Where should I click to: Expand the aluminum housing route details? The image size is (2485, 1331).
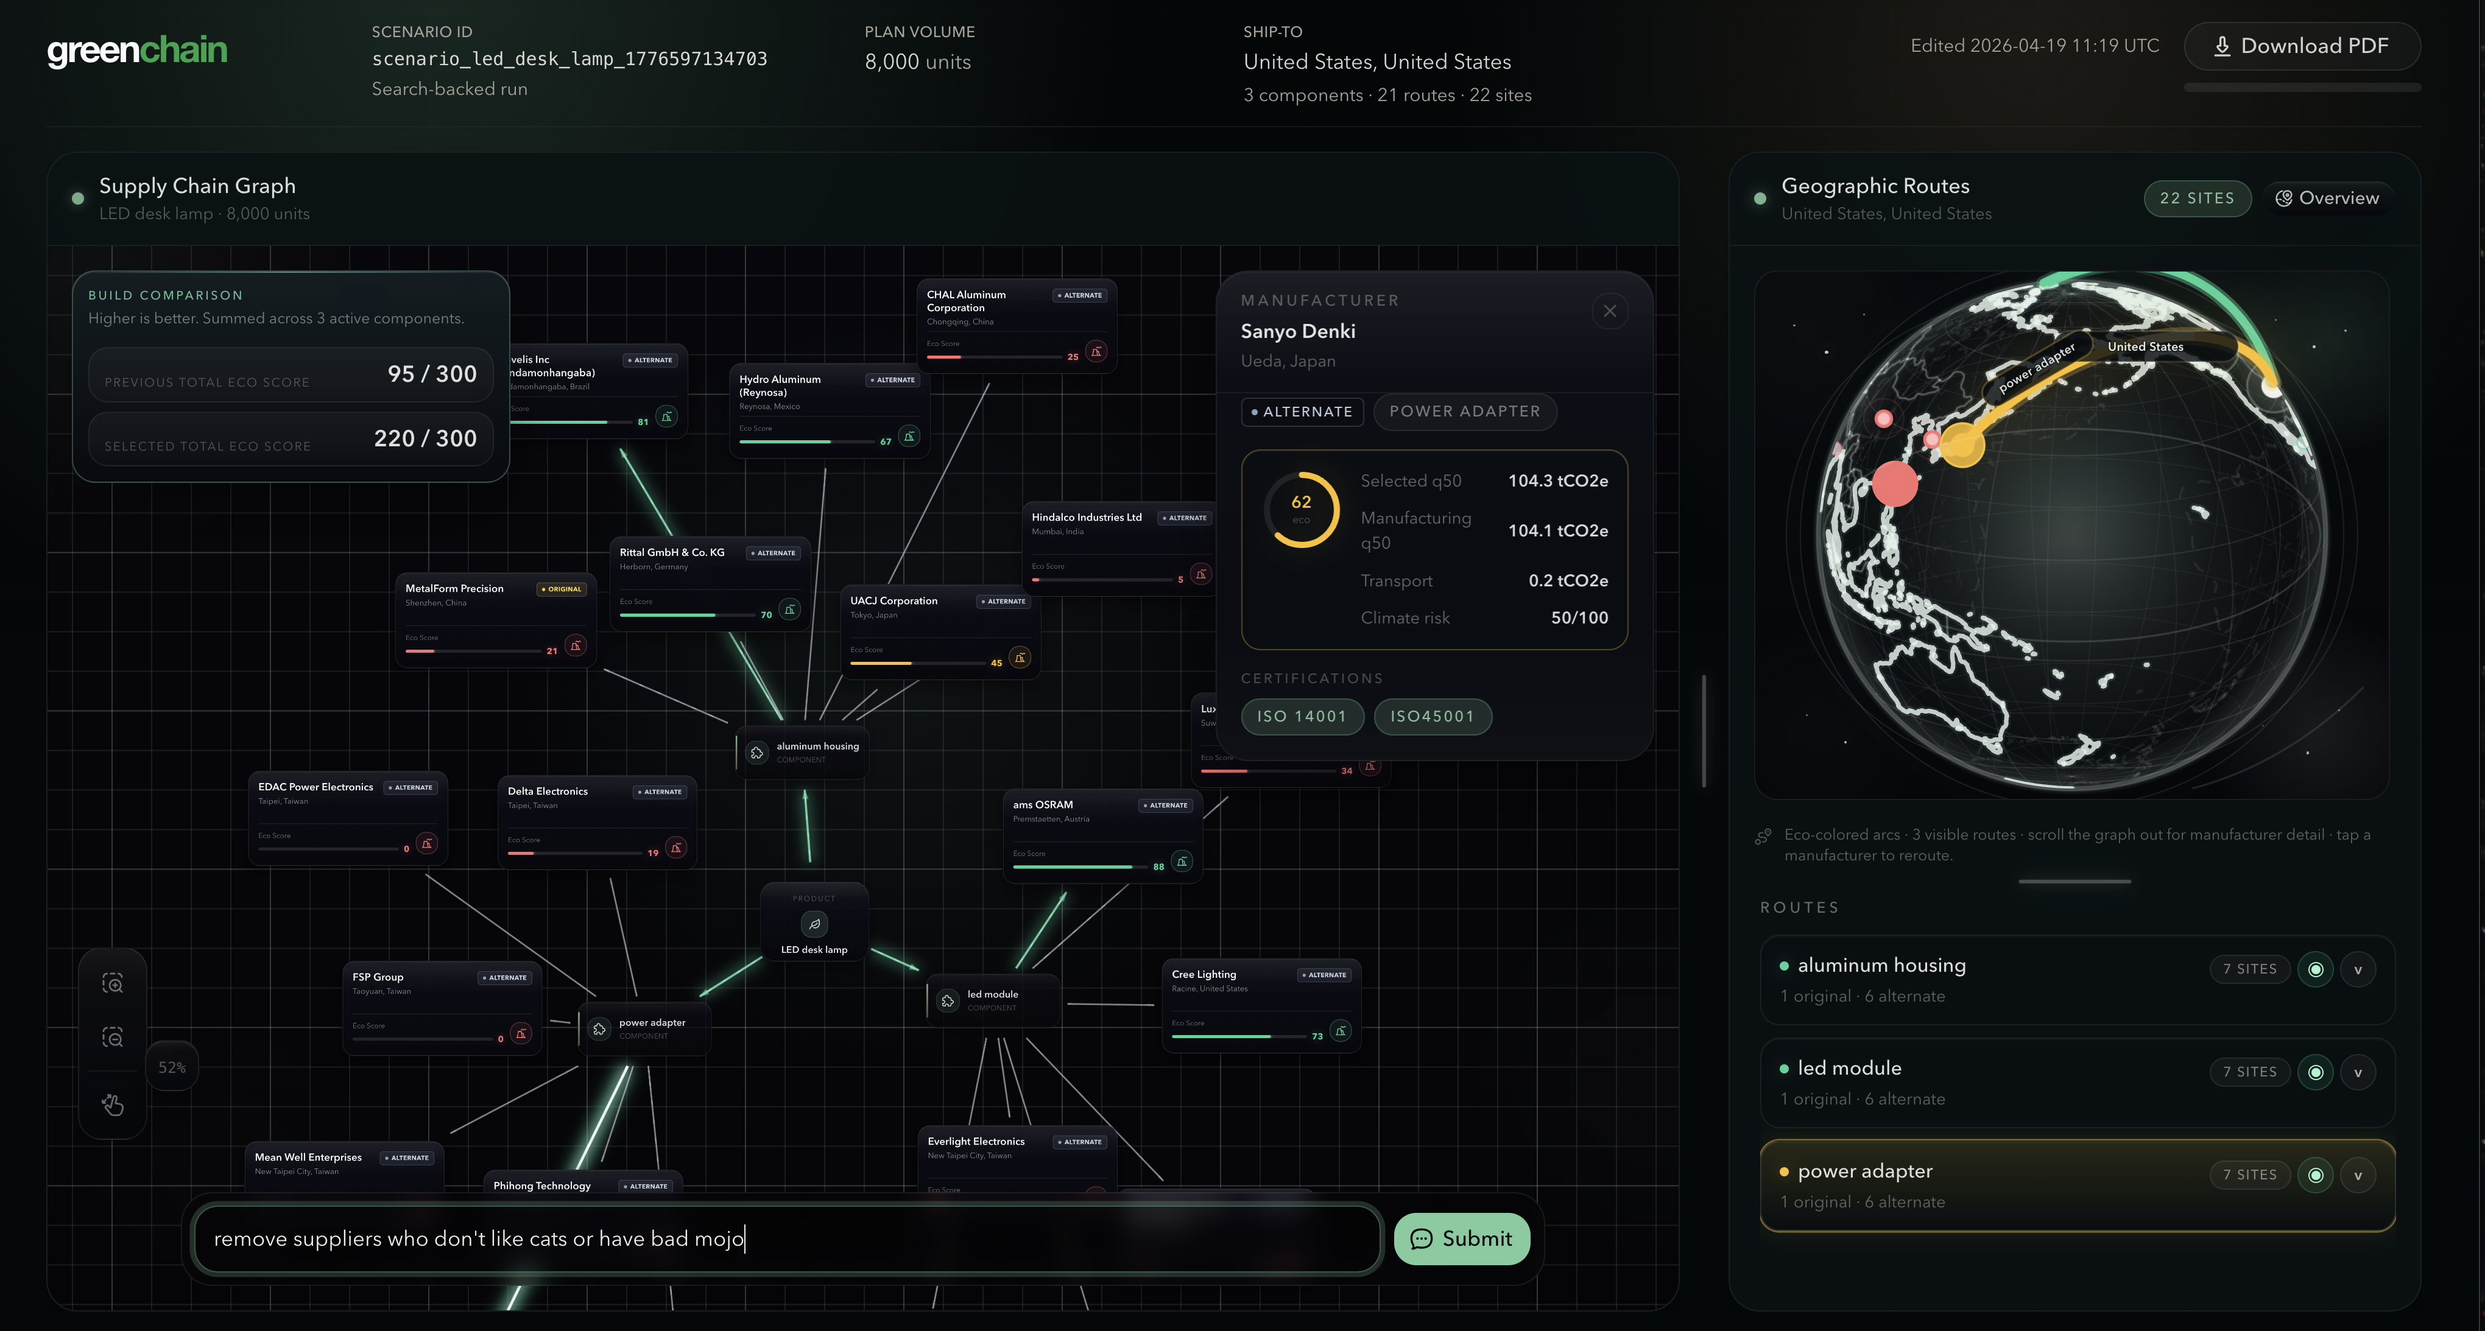point(2358,969)
